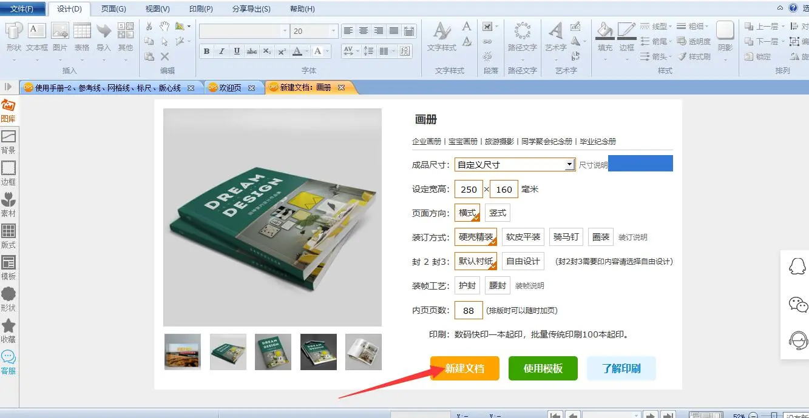809x418 pixels.
Task: Click the 内页页数 page count field
Action: (468, 310)
